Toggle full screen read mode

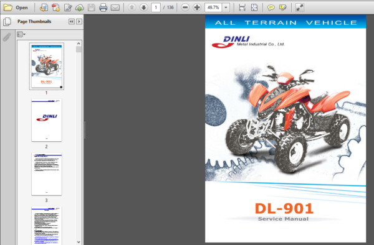tap(300, 7)
